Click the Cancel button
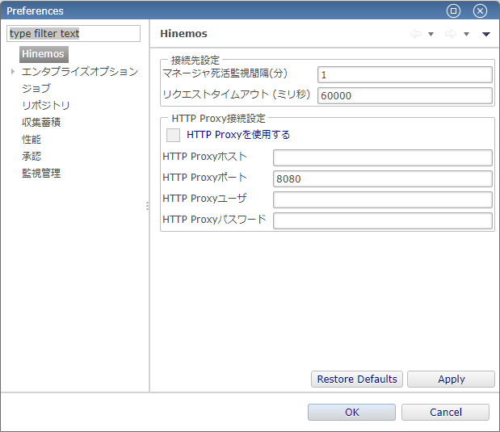This screenshot has height=432, width=500. (445, 413)
